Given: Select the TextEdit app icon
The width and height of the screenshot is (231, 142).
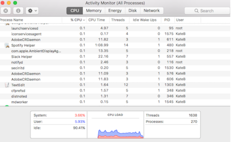Looking at the screenshot, I should click(7, 85).
